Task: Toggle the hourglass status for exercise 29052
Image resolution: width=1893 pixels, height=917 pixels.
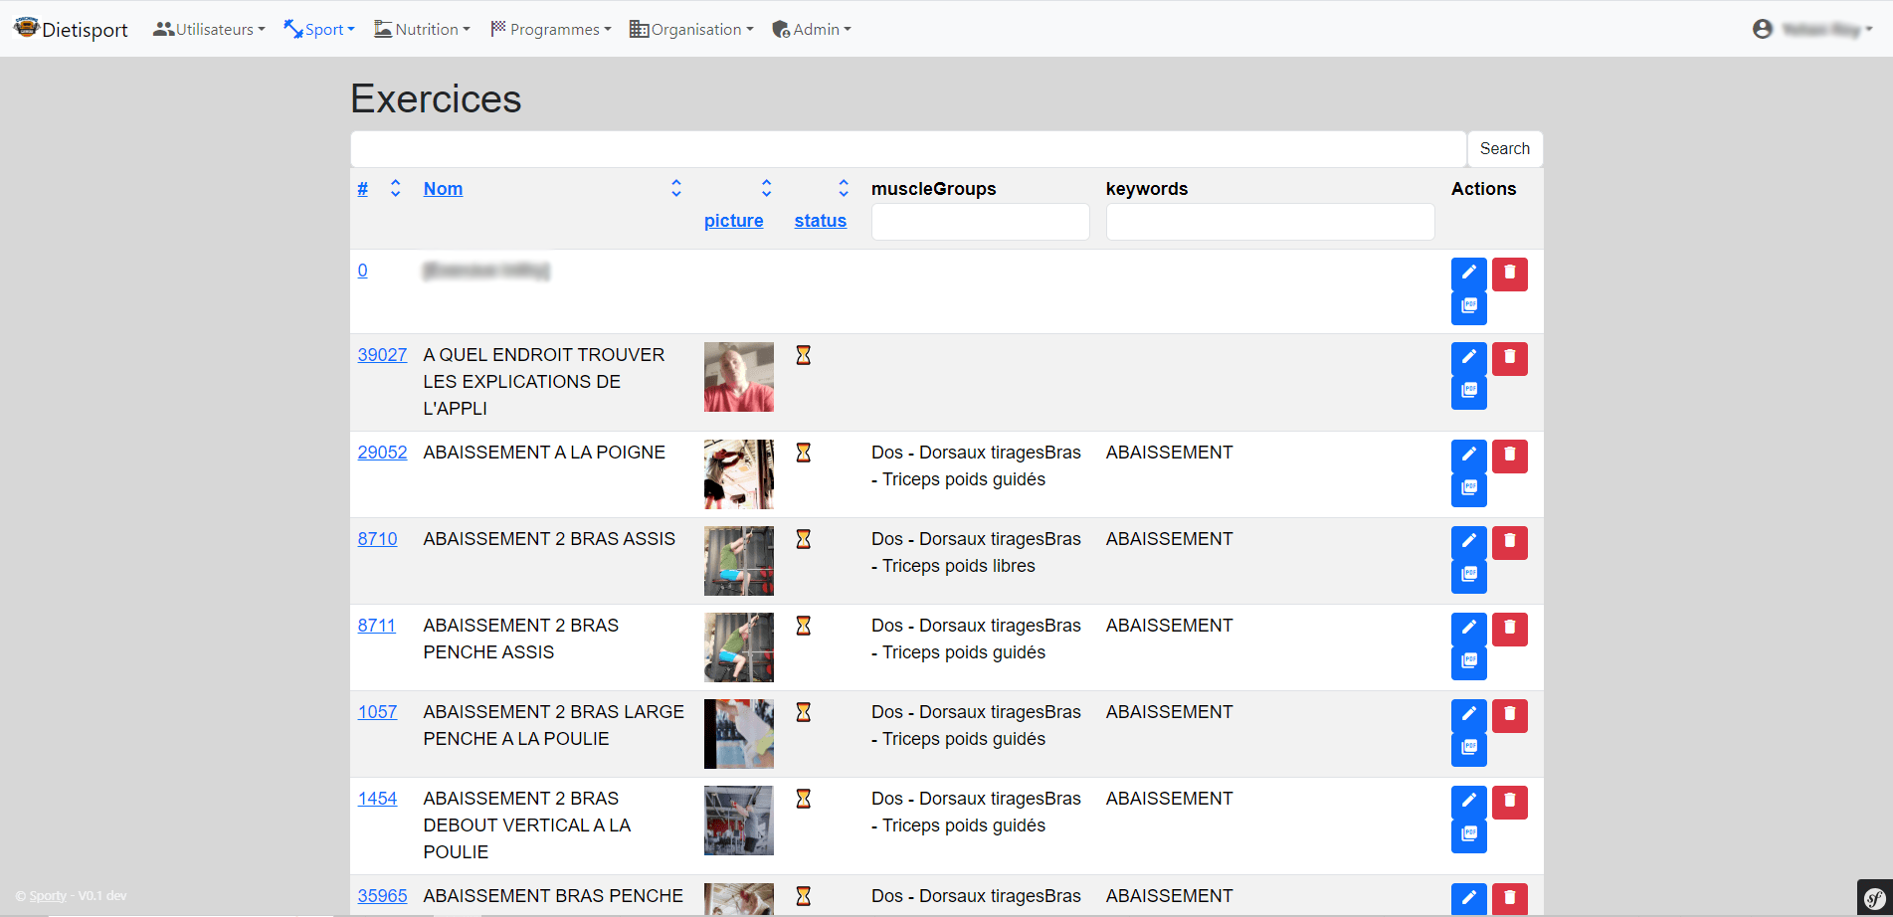Action: [x=803, y=452]
